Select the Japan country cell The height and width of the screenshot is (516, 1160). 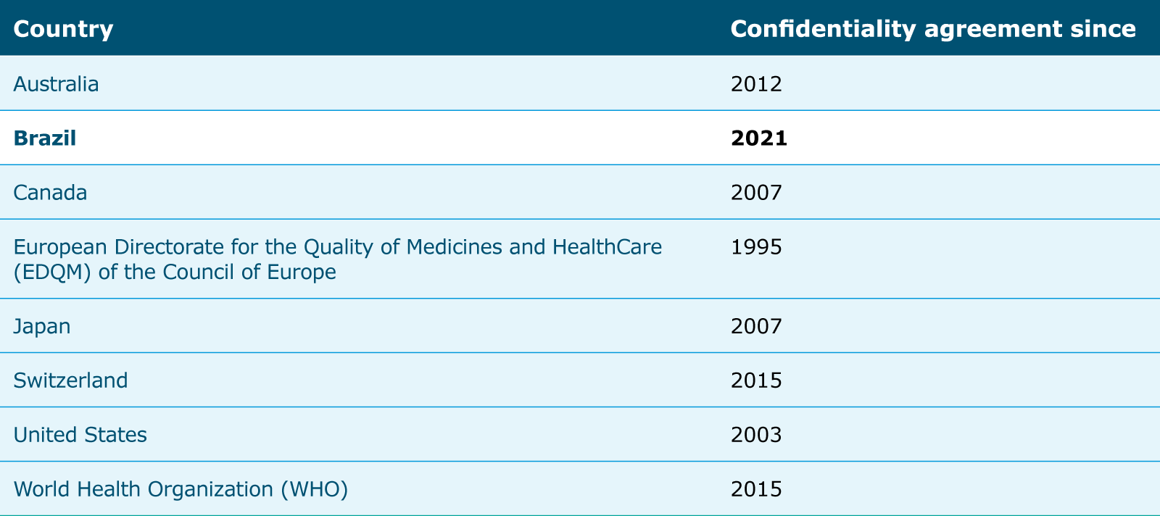(42, 326)
